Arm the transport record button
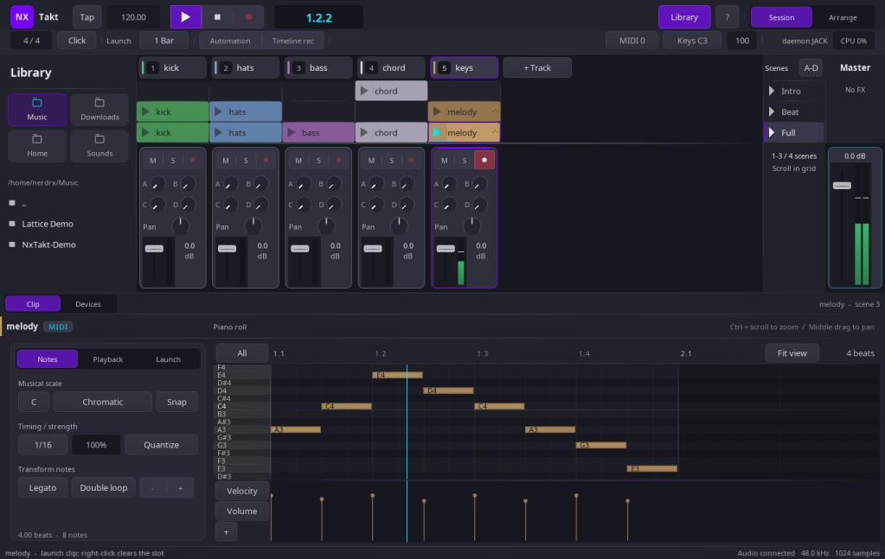The width and height of the screenshot is (885, 559). pos(248,17)
